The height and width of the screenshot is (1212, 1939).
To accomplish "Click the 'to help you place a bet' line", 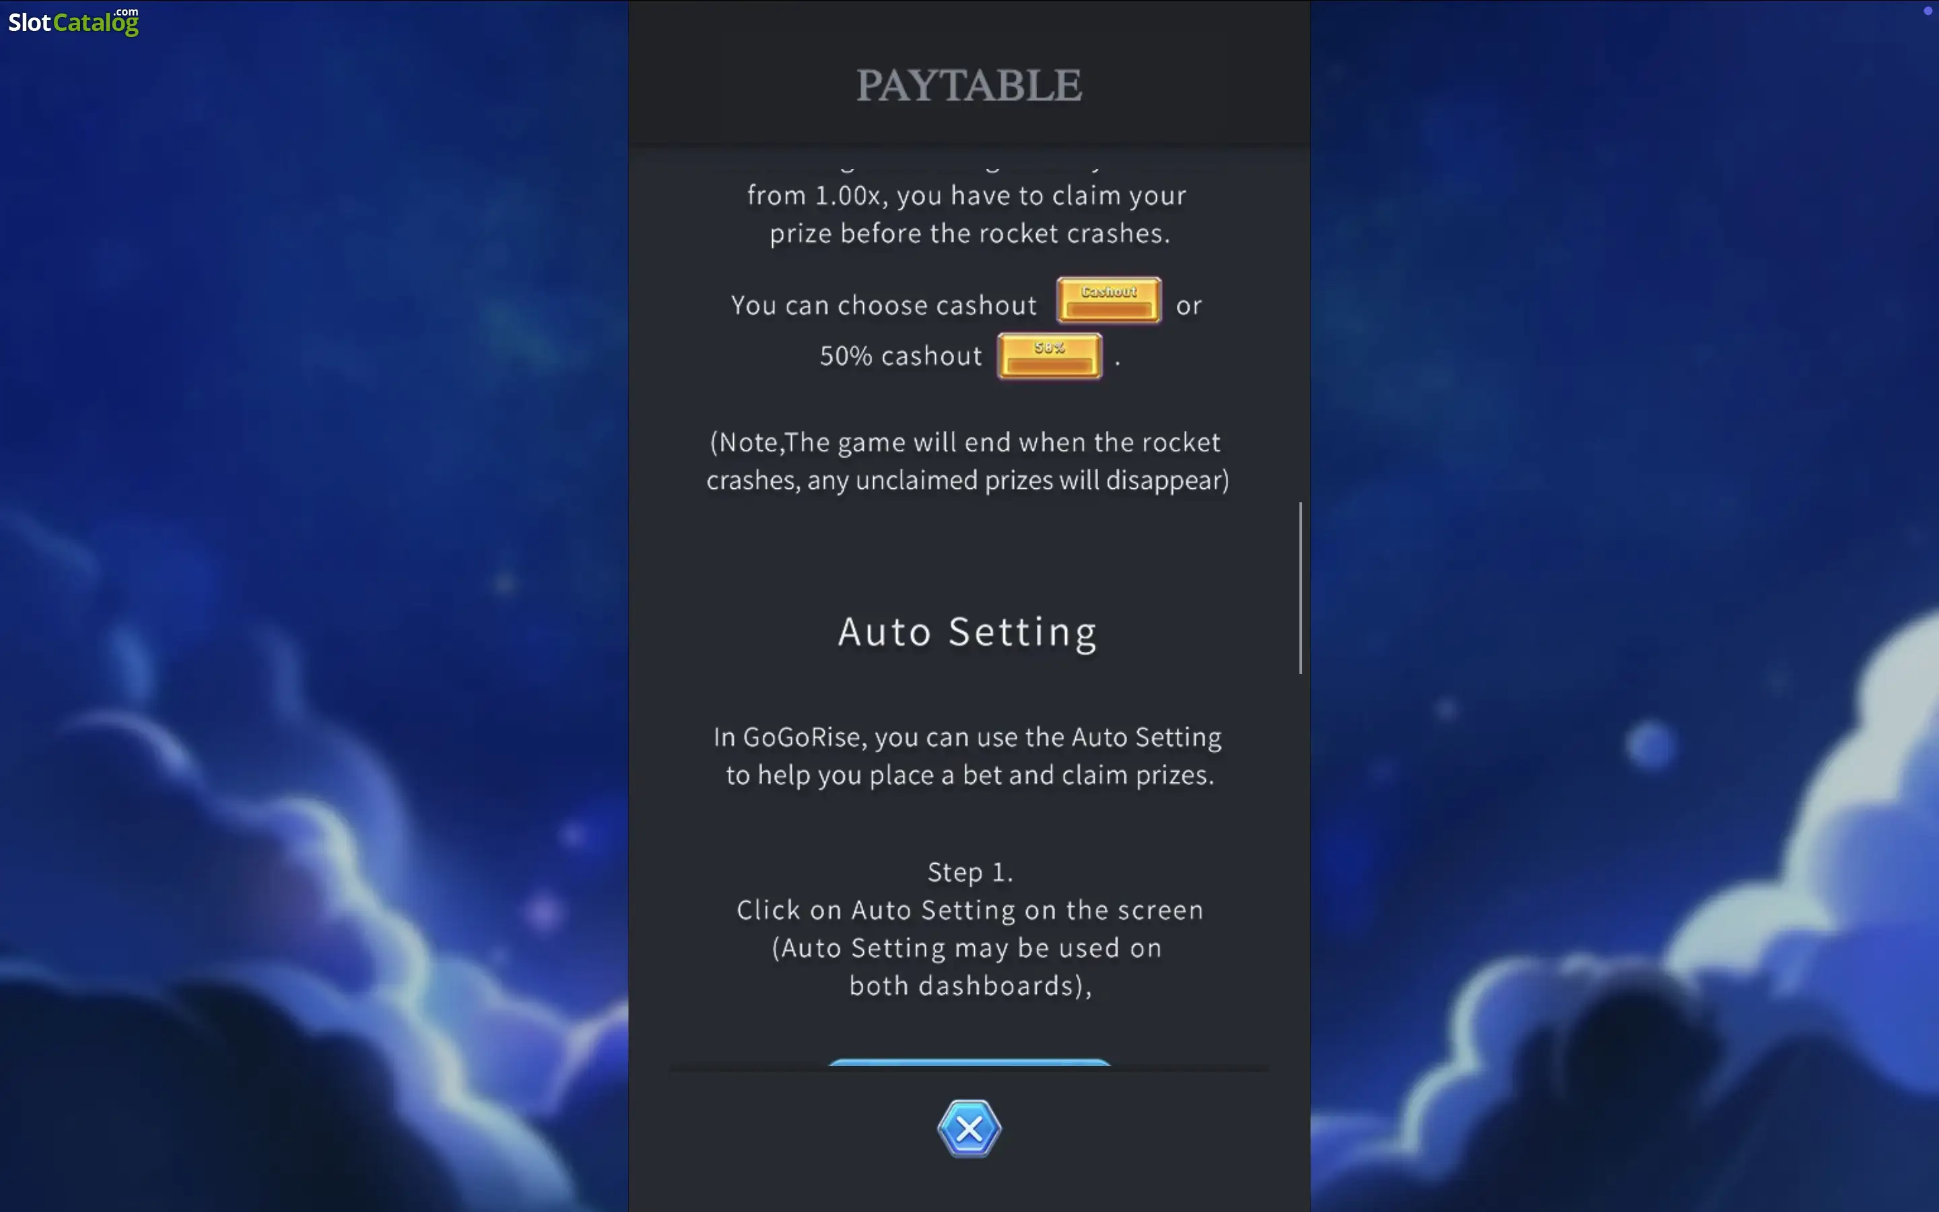I will click(x=969, y=776).
